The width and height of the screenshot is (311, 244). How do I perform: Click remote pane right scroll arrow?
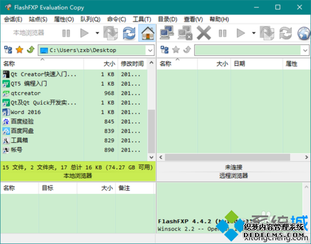tap(307, 157)
